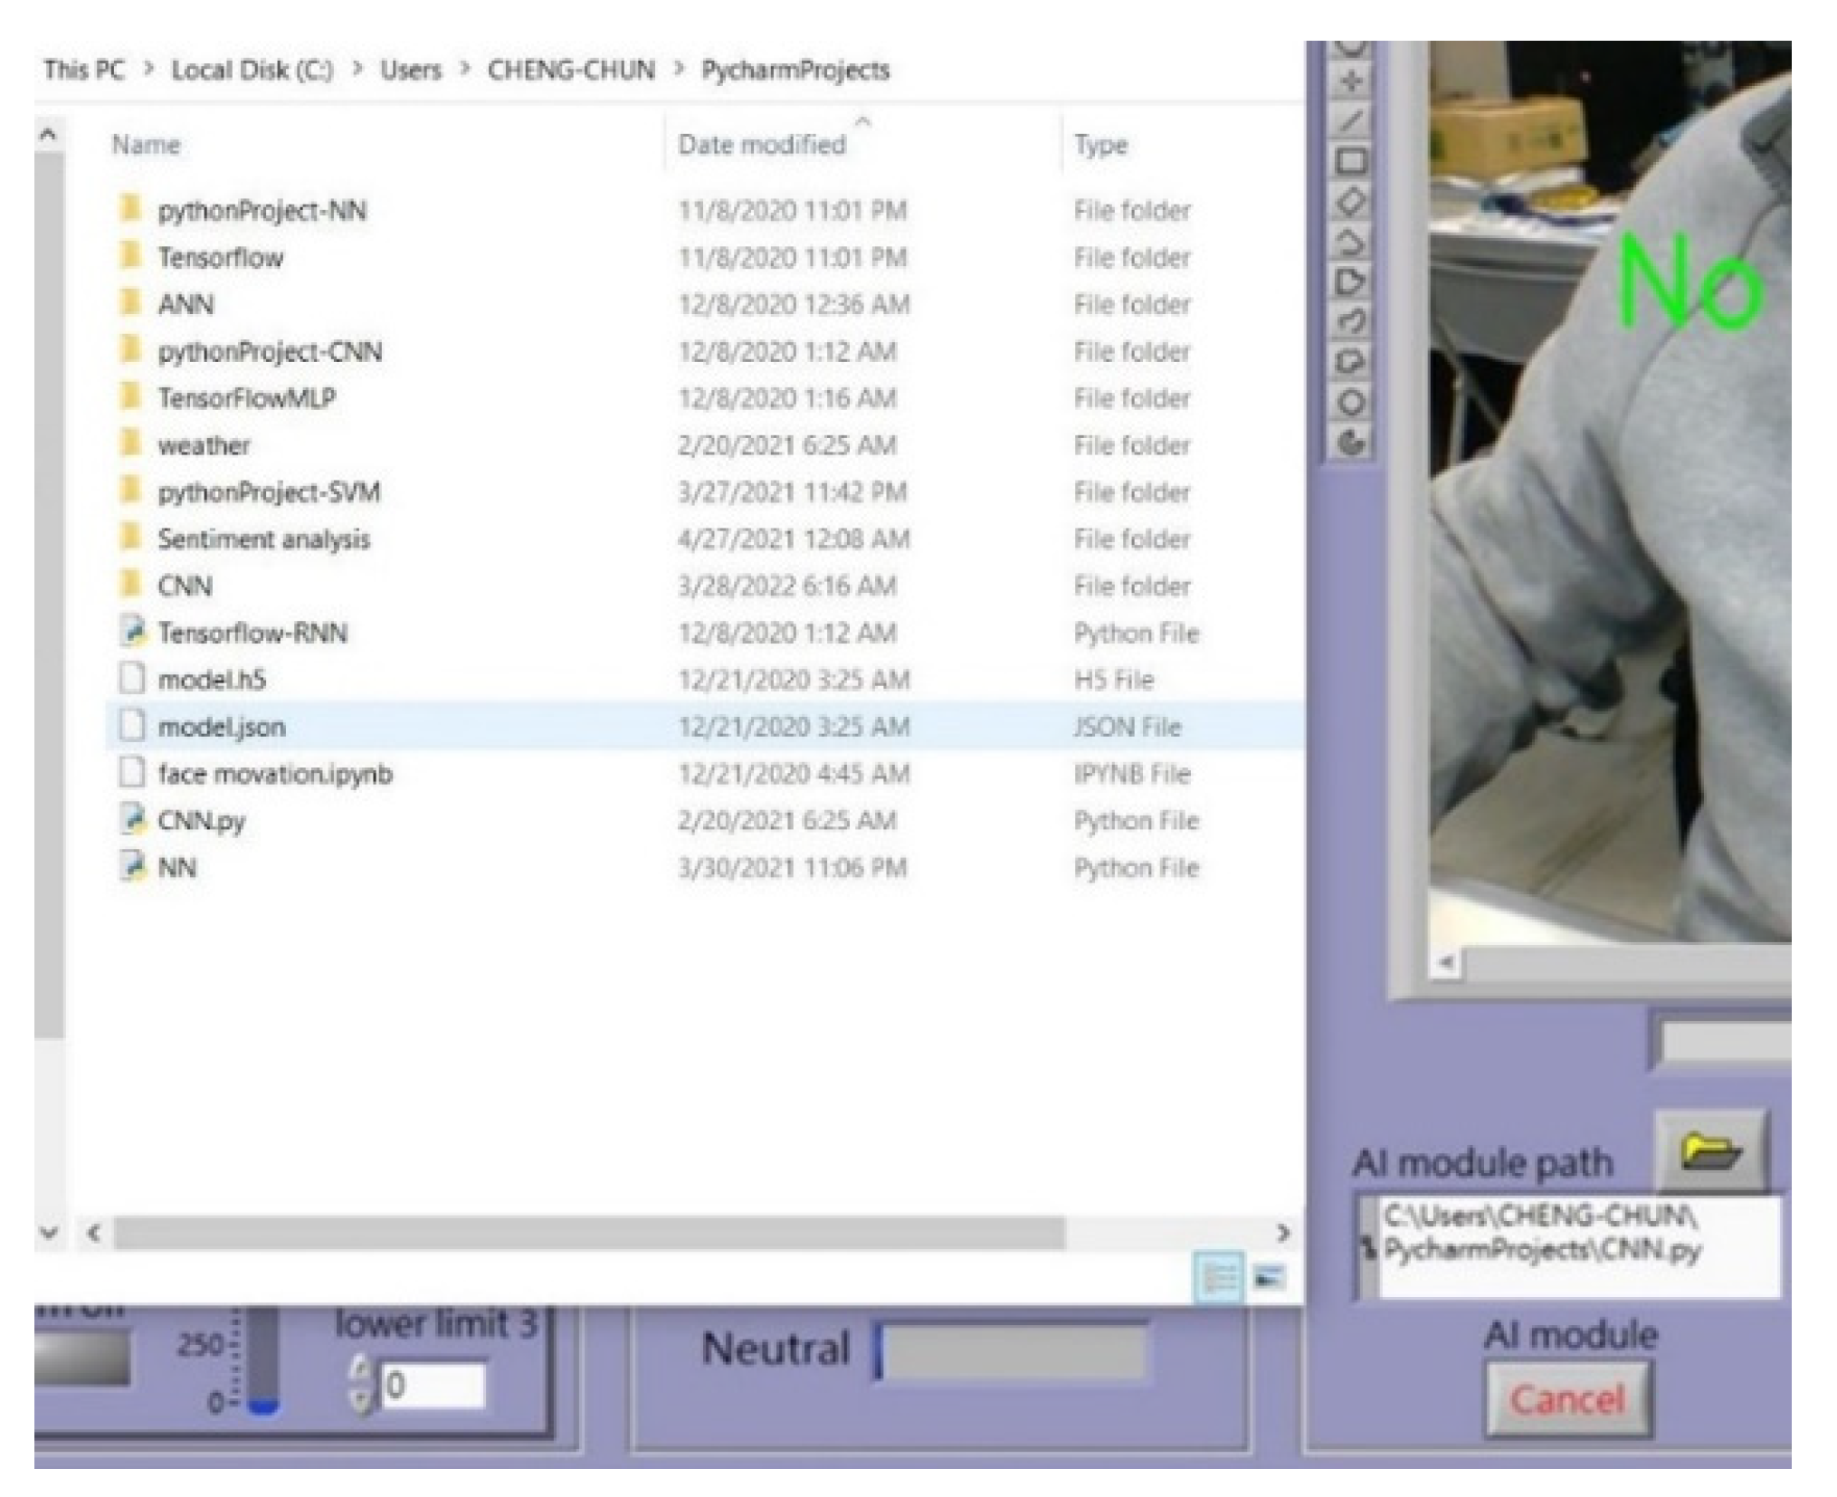Navigate to Users in breadcrumb path
1837x1497 pixels.
(x=410, y=70)
